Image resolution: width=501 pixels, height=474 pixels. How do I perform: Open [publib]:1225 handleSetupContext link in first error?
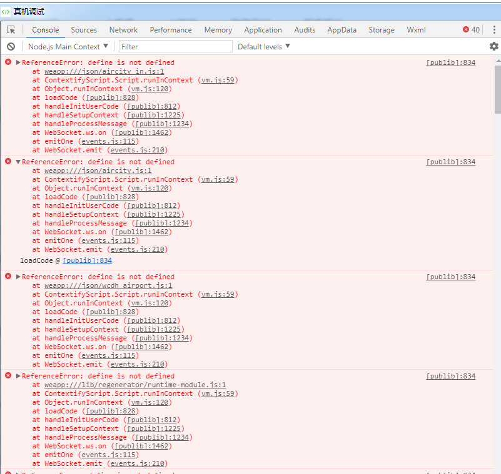pos(154,115)
